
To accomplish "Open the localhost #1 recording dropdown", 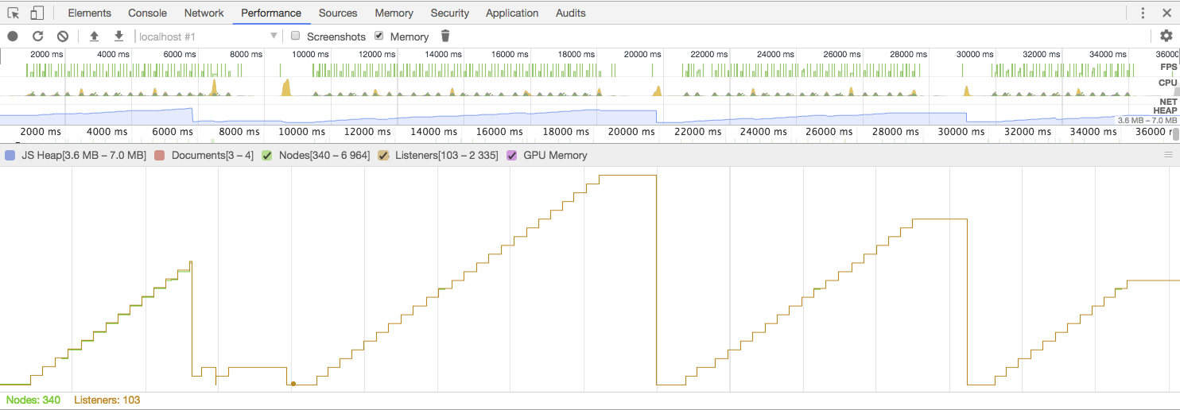I will click(x=208, y=37).
